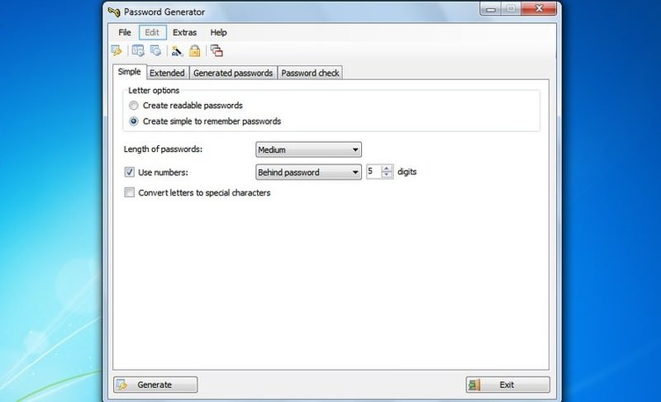Switch to the Generated passwords tab
Screen dimensions: 661x402
click(233, 73)
